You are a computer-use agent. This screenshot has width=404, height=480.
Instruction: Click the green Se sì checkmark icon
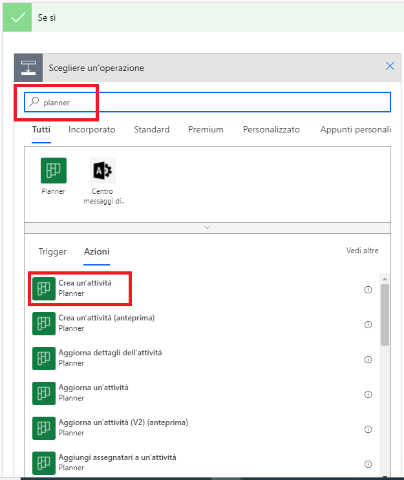17,17
